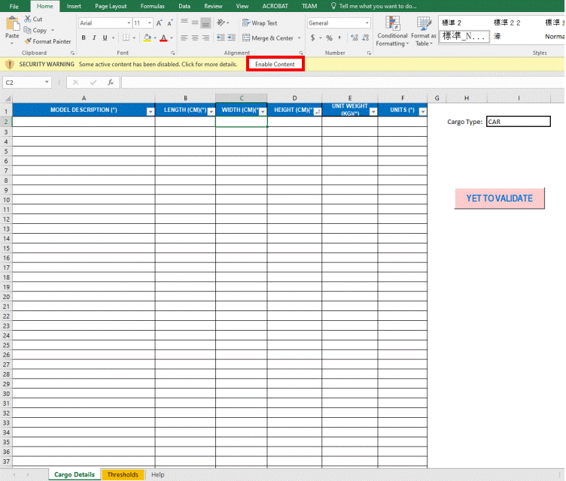Open the Thresholds sheet tab
The image size is (566, 481).
point(123,475)
